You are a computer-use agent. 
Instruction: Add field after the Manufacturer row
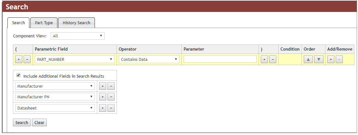coord(102,86)
